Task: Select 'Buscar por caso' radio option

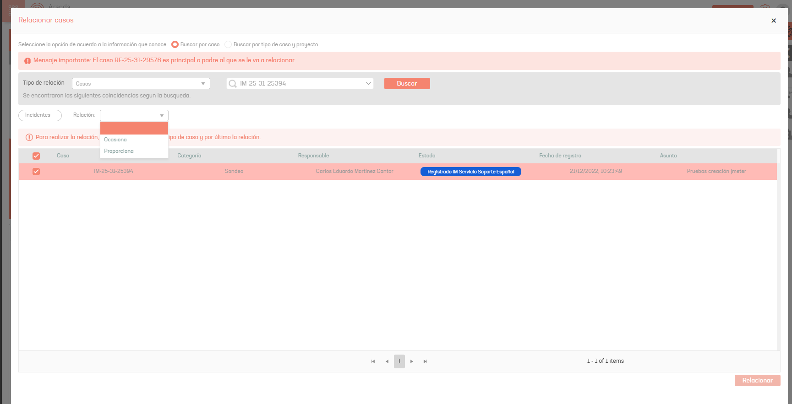Action: tap(175, 44)
